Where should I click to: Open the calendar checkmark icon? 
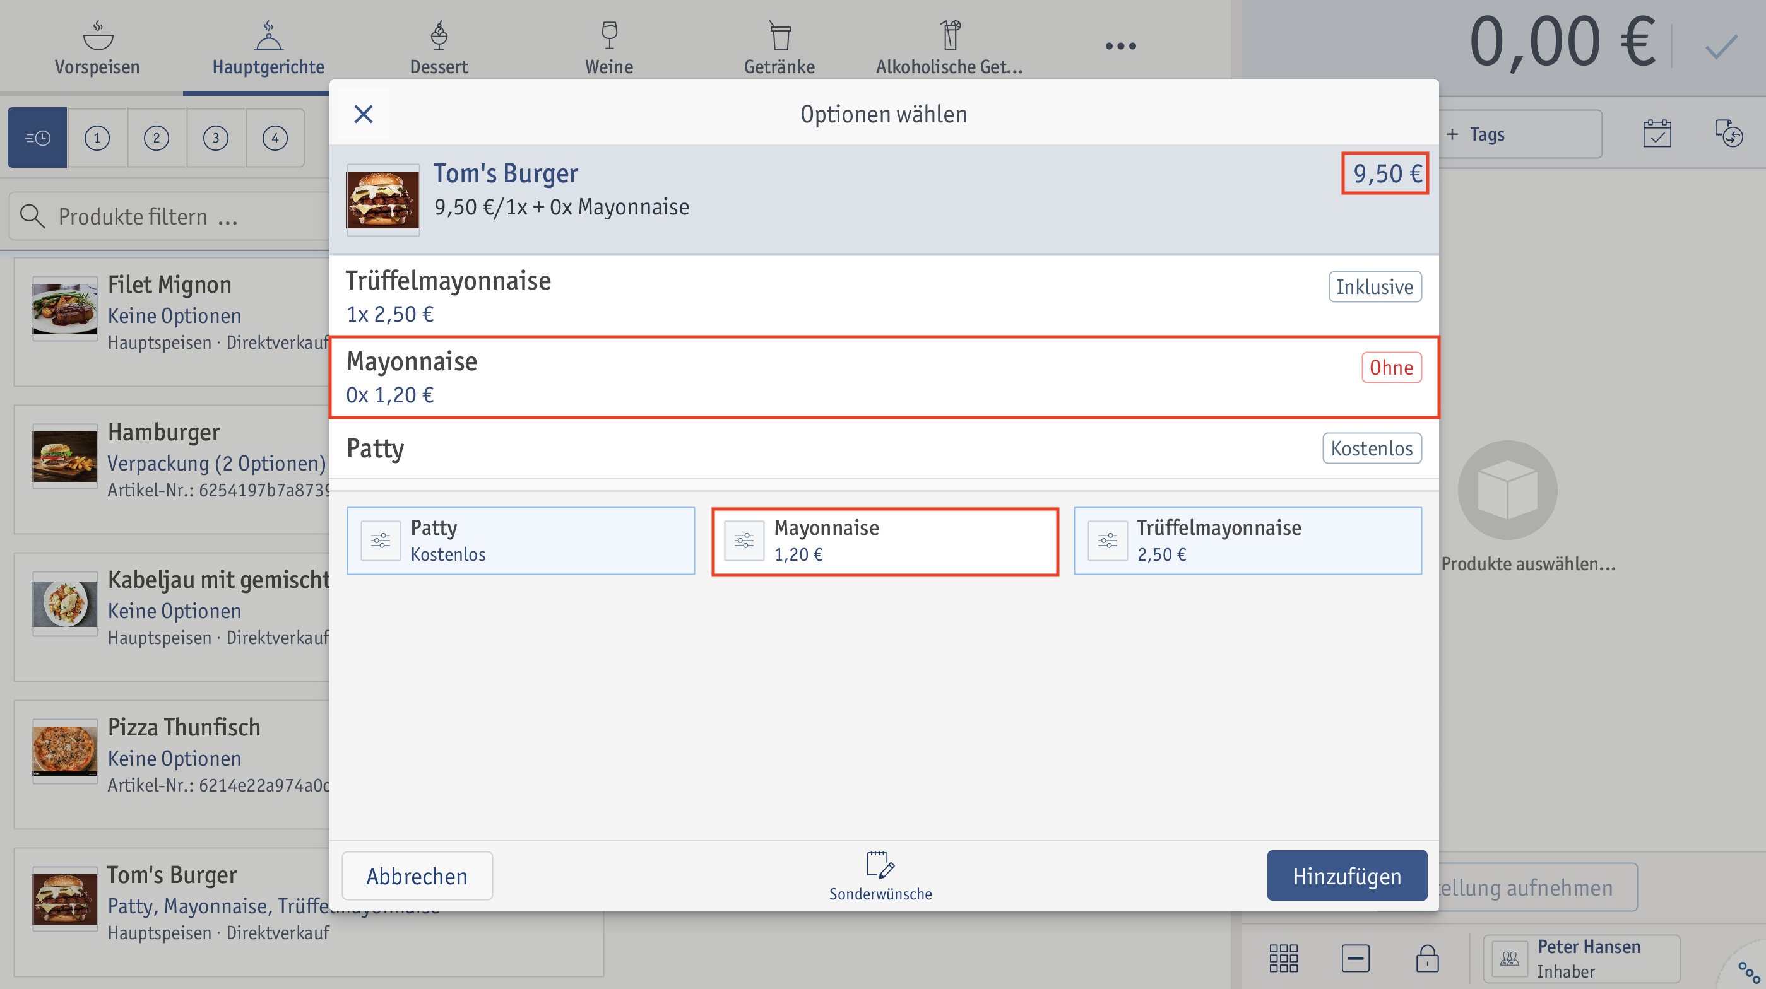pyautogui.click(x=1656, y=134)
